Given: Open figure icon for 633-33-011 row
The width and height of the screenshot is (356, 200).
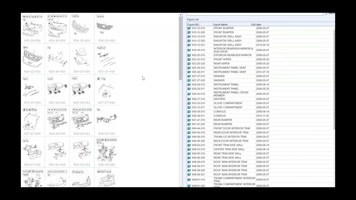Looking at the screenshot, I should 189,107.
